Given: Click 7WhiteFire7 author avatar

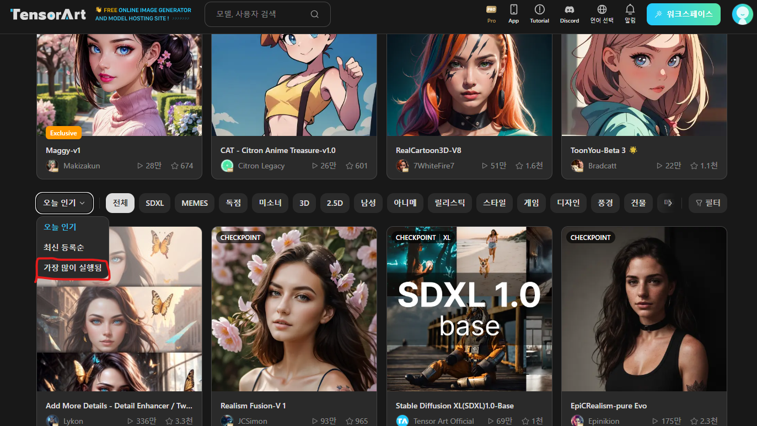Looking at the screenshot, I should (402, 166).
